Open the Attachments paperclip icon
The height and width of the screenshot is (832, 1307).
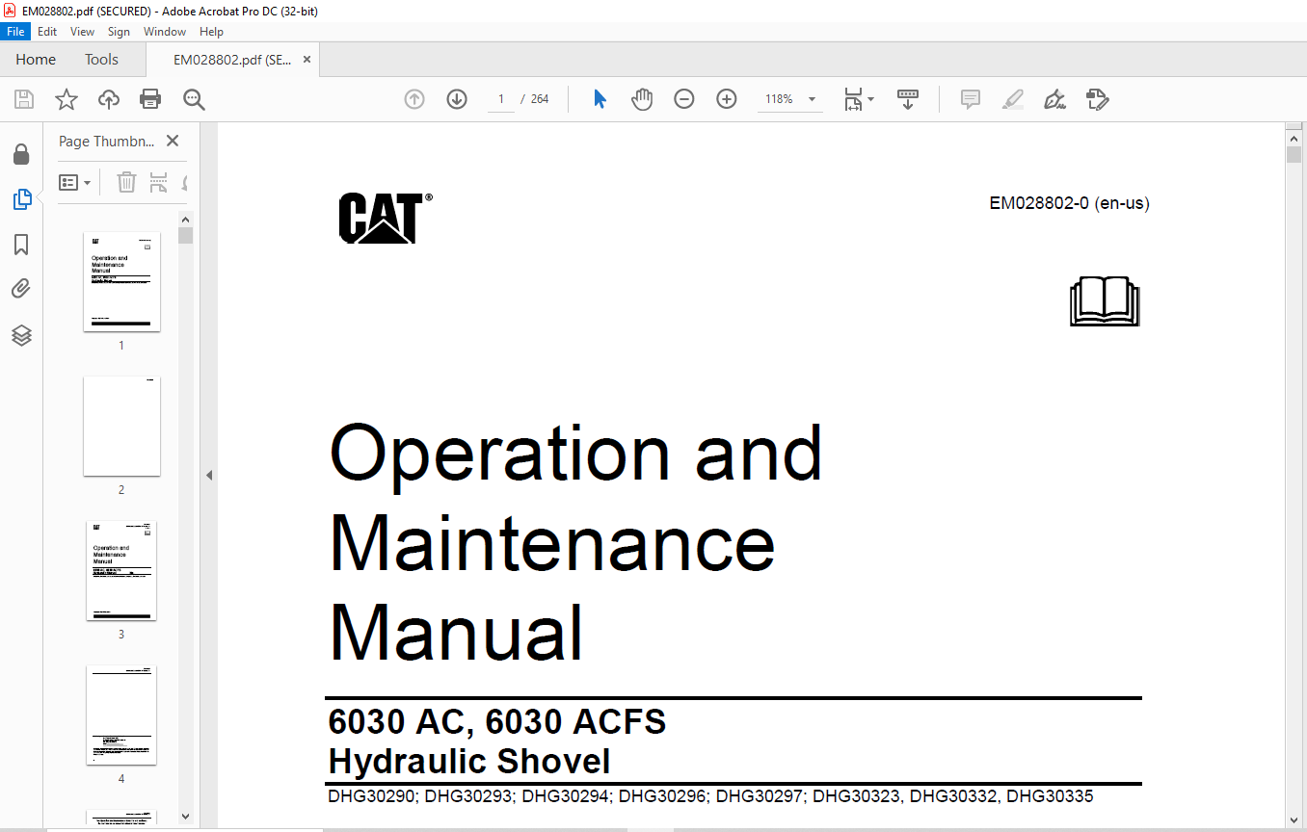pos(21,289)
